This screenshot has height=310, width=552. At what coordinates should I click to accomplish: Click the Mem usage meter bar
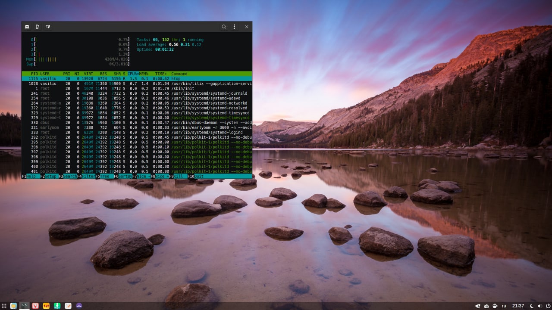click(x=78, y=59)
